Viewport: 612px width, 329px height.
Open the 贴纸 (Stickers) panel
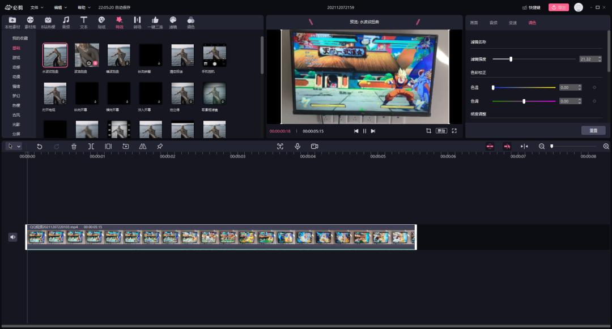pyautogui.click(x=101, y=22)
